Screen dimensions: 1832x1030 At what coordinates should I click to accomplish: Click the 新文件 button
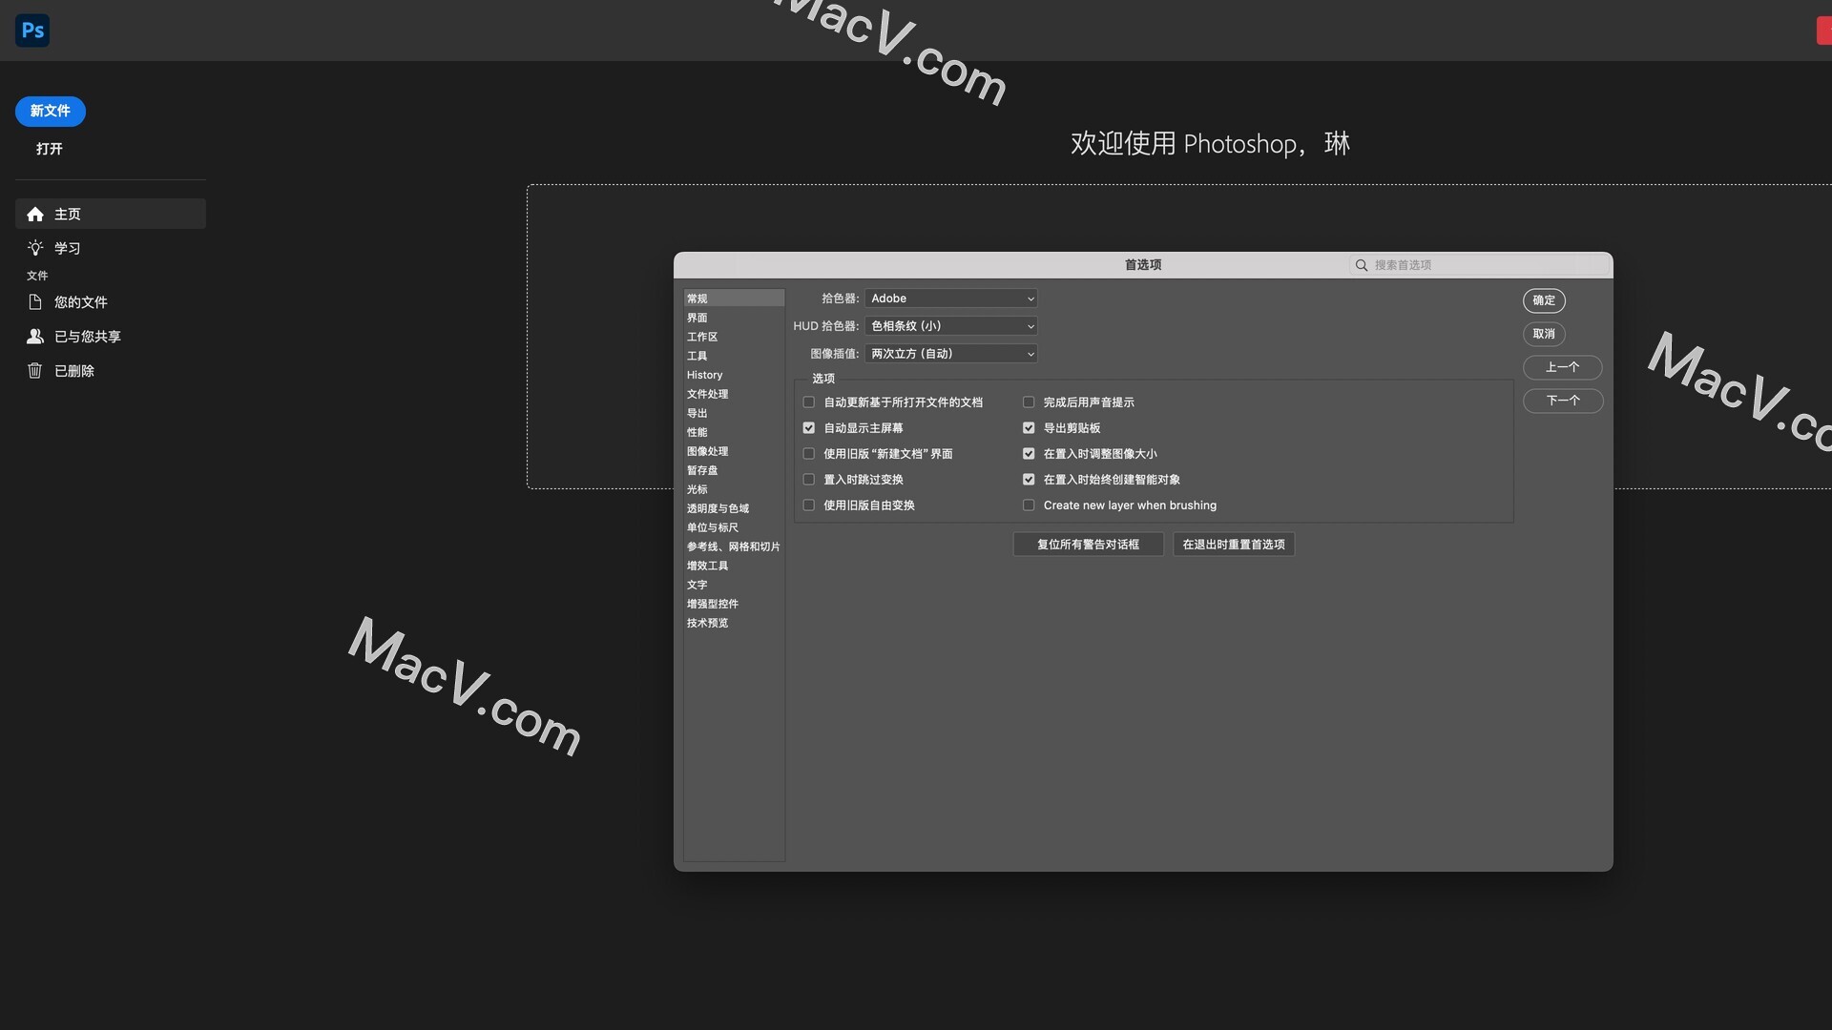pos(50,111)
